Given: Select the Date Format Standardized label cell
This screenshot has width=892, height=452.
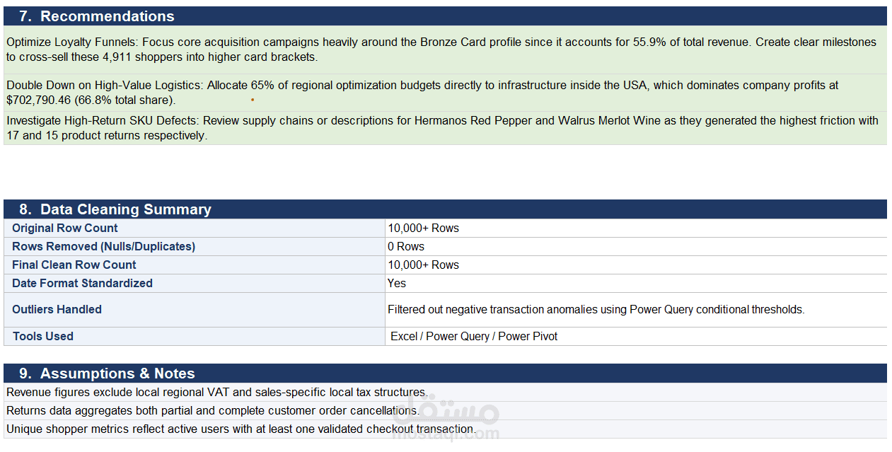Looking at the screenshot, I should tap(195, 283).
